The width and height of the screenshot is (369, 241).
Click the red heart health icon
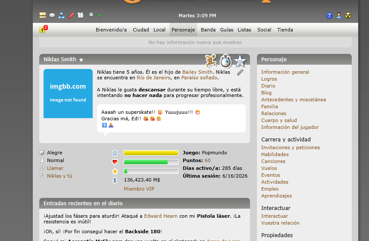[115, 162]
